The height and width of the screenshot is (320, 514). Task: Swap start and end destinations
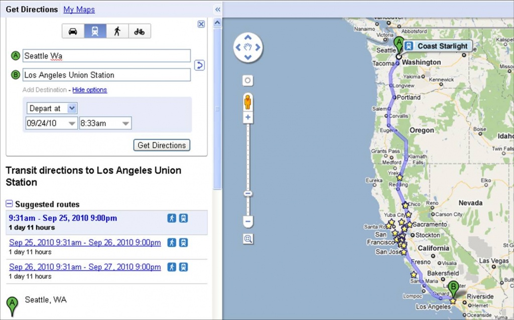coord(199,65)
